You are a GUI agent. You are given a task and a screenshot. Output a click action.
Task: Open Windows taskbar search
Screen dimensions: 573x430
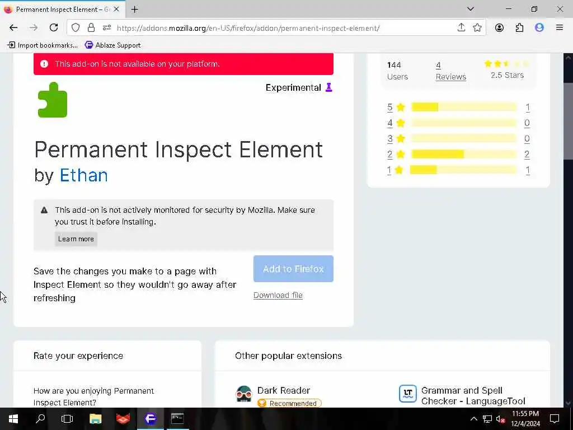click(x=40, y=419)
